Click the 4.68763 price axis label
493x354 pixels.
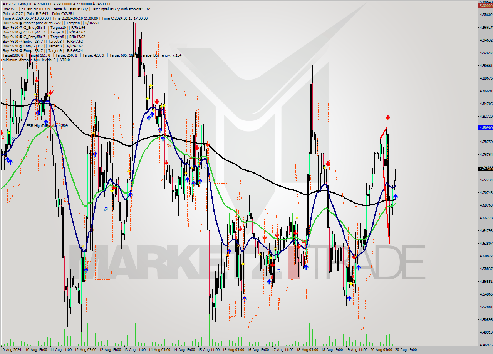coord(486,205)
